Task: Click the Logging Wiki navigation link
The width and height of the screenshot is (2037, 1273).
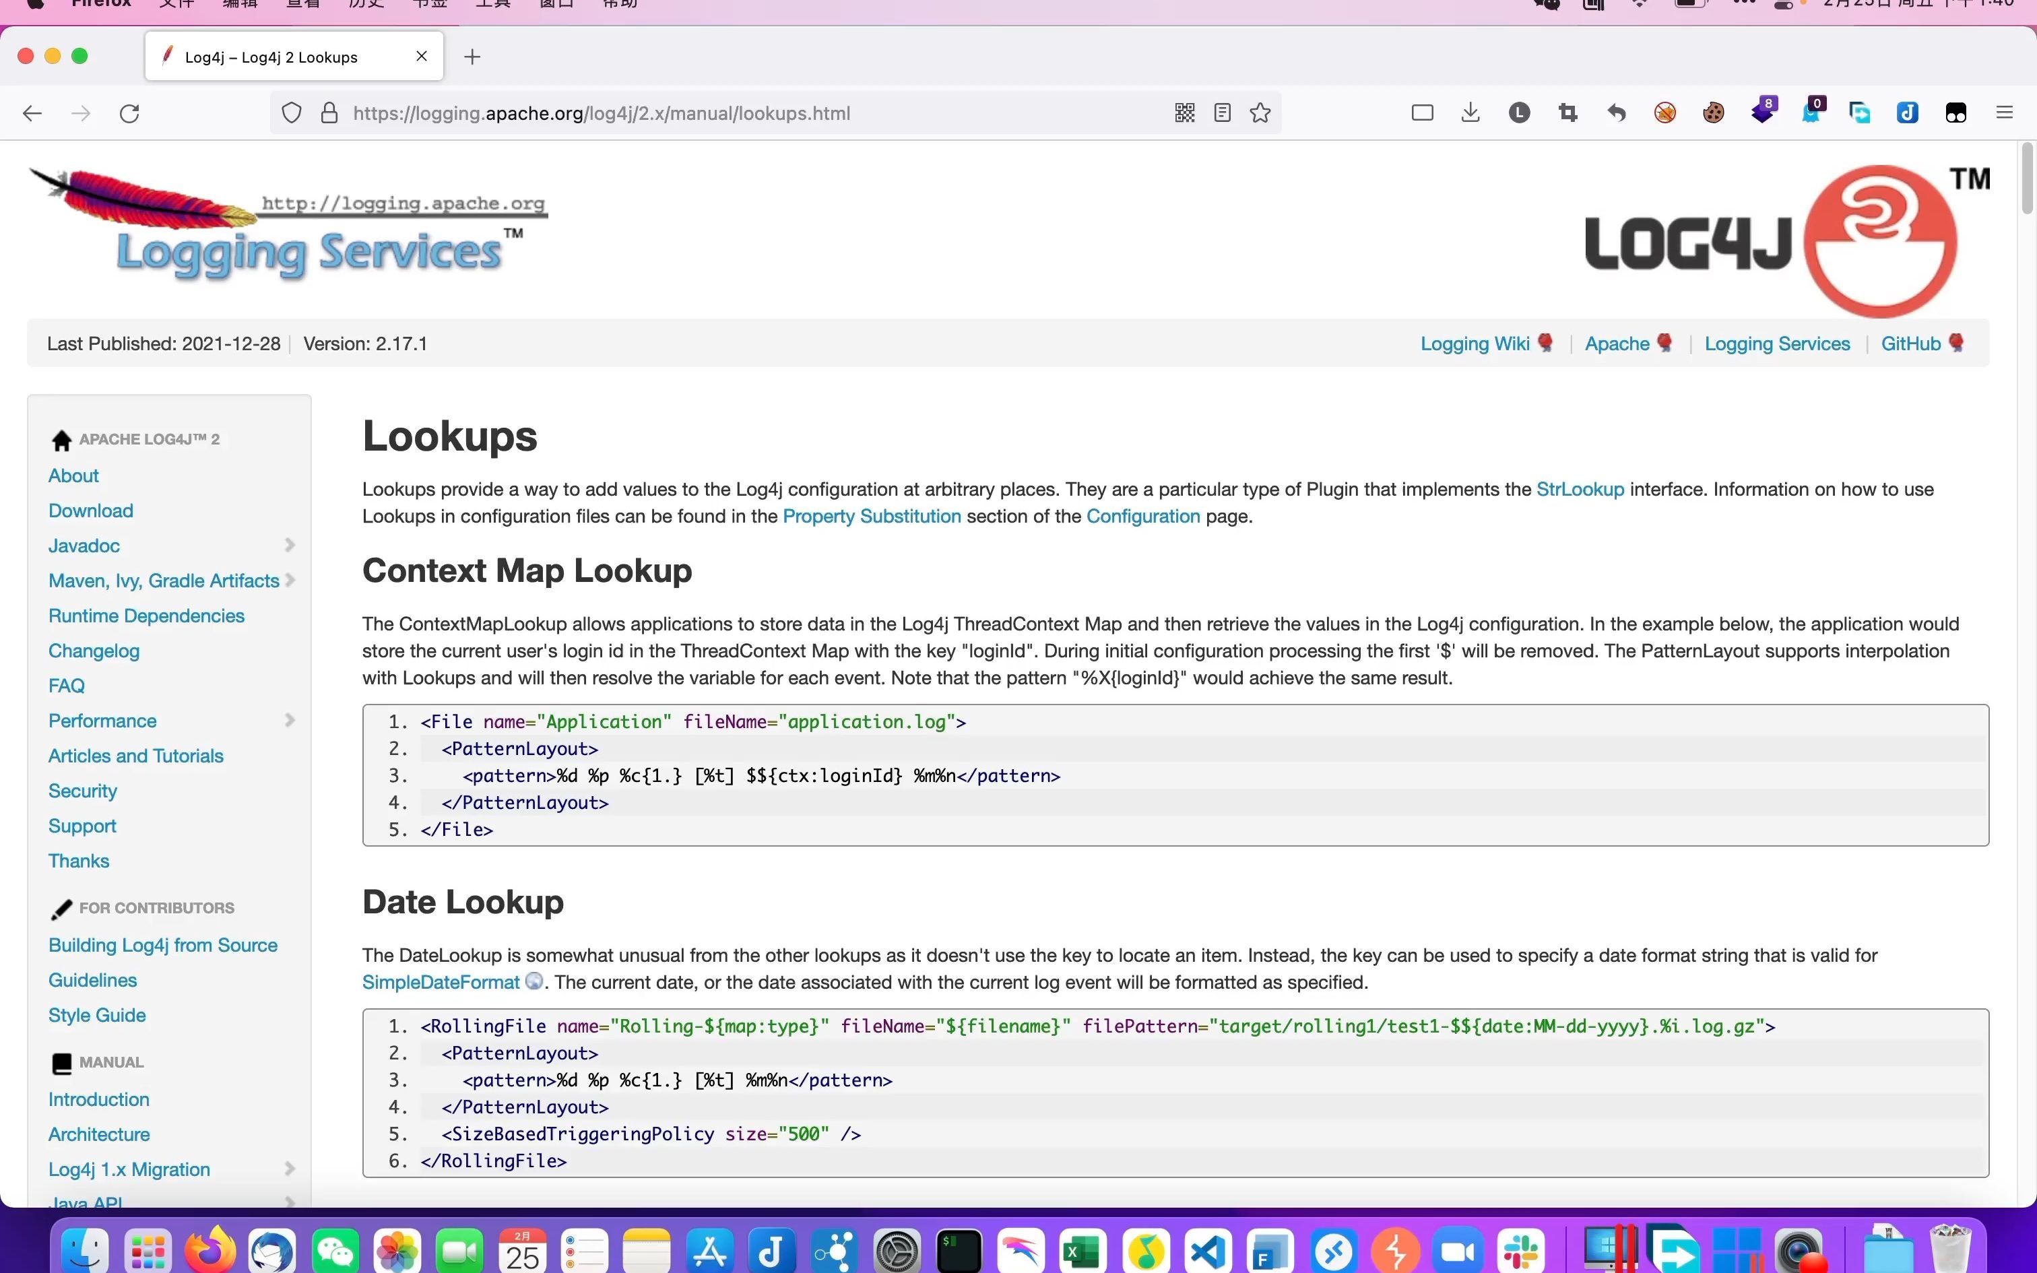Action: point(1475,344)
